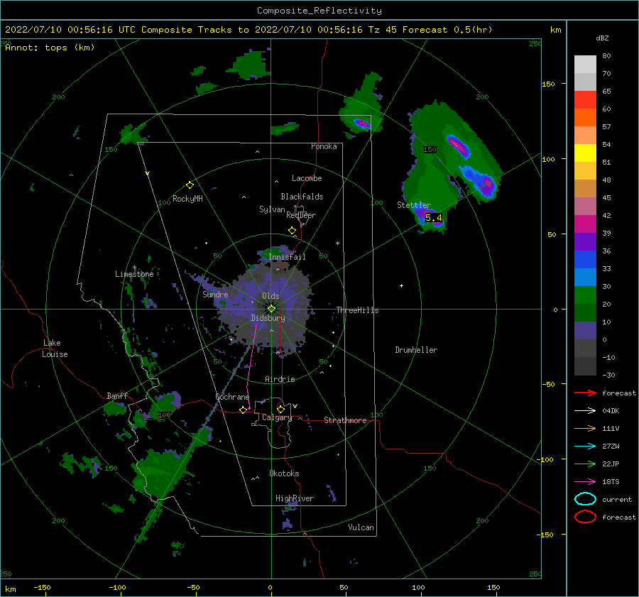Click the Lacombe city label

point(307,178)
